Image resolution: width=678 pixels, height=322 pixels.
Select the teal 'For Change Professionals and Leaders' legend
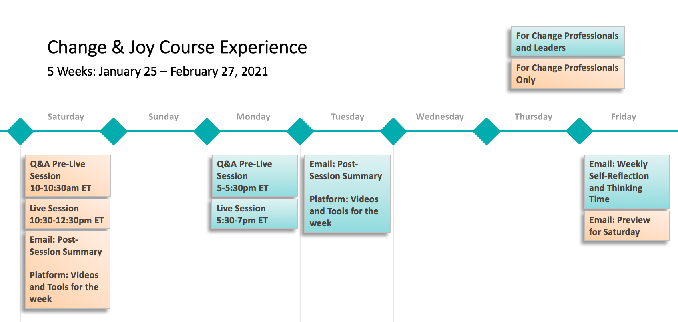coord(568,42)
